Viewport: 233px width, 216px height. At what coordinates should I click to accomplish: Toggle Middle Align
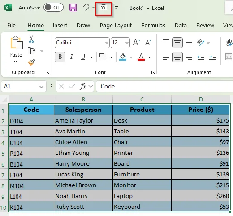pos(177,43)
